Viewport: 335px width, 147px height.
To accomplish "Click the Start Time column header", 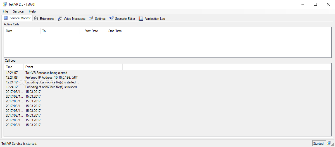I will pos(115,31).
